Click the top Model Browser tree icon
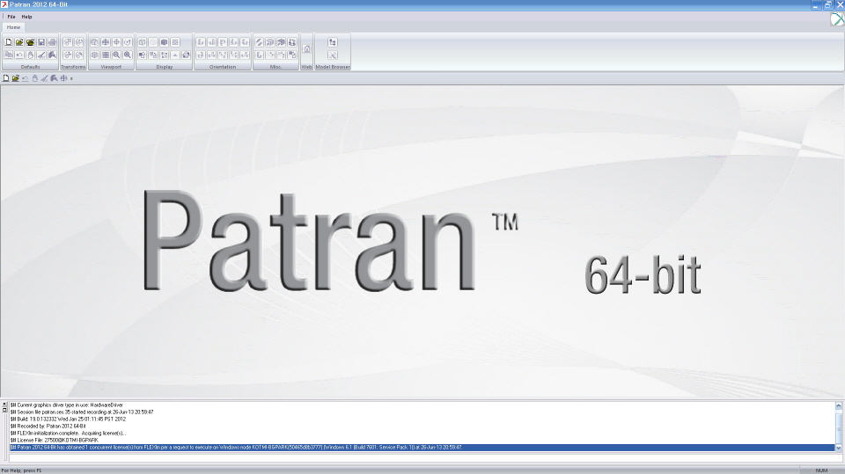Screen dimensions: 845x474 333,42
